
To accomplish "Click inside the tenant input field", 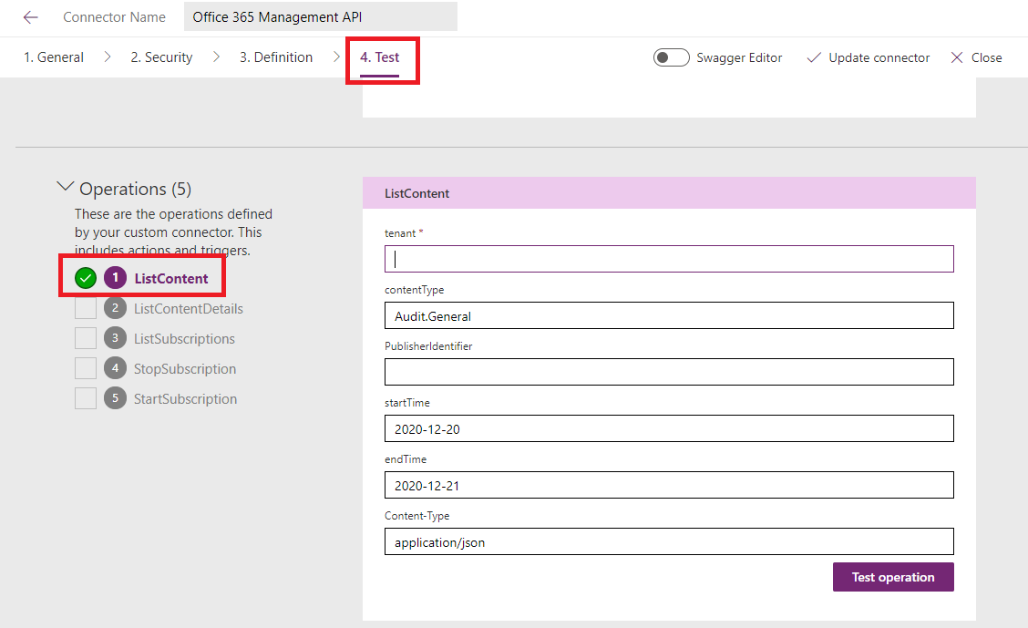I will click(668, 259).
